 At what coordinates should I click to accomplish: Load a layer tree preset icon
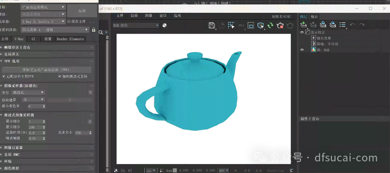click(x=333, y=24)
